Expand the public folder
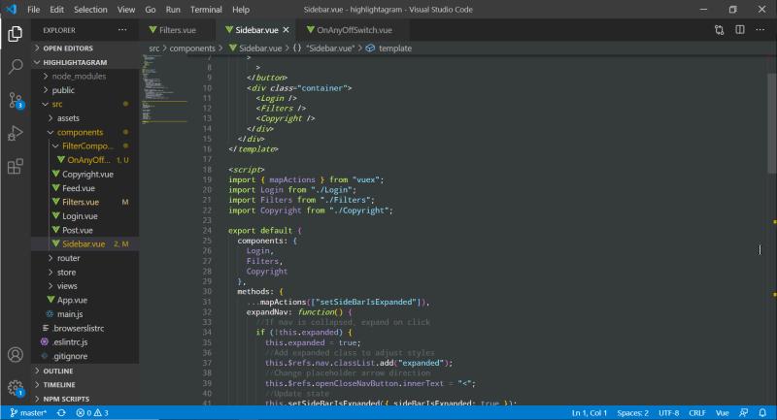777x420 pixels. tap(63, 90)
